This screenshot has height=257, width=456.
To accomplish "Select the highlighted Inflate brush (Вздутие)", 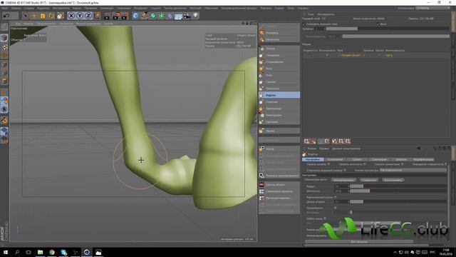I will 279,95.
